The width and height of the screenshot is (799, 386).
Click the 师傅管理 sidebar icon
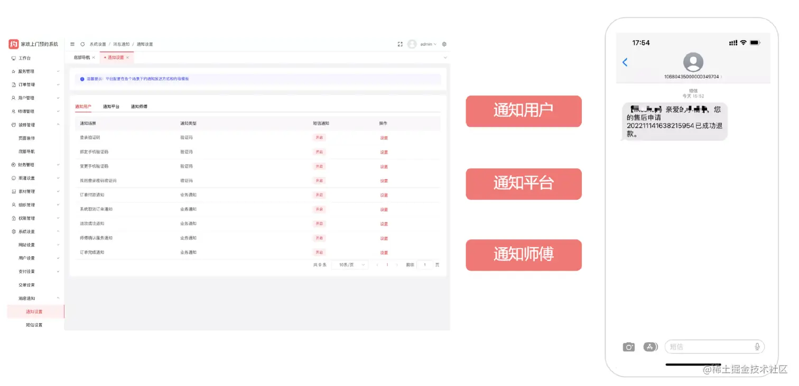coord(13,111)
